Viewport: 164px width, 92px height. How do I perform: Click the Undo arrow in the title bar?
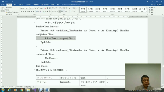(6, 2)
